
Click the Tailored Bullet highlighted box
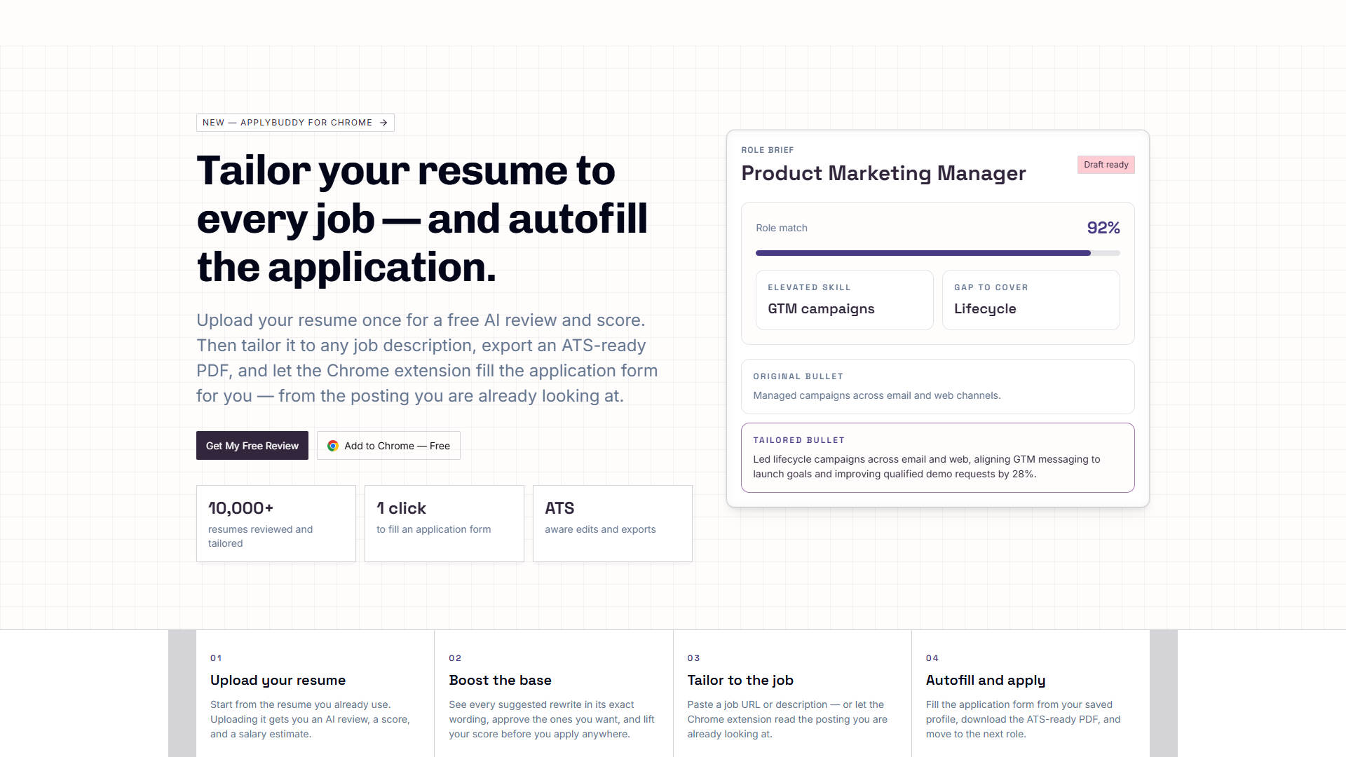click(x=937, y=458)
